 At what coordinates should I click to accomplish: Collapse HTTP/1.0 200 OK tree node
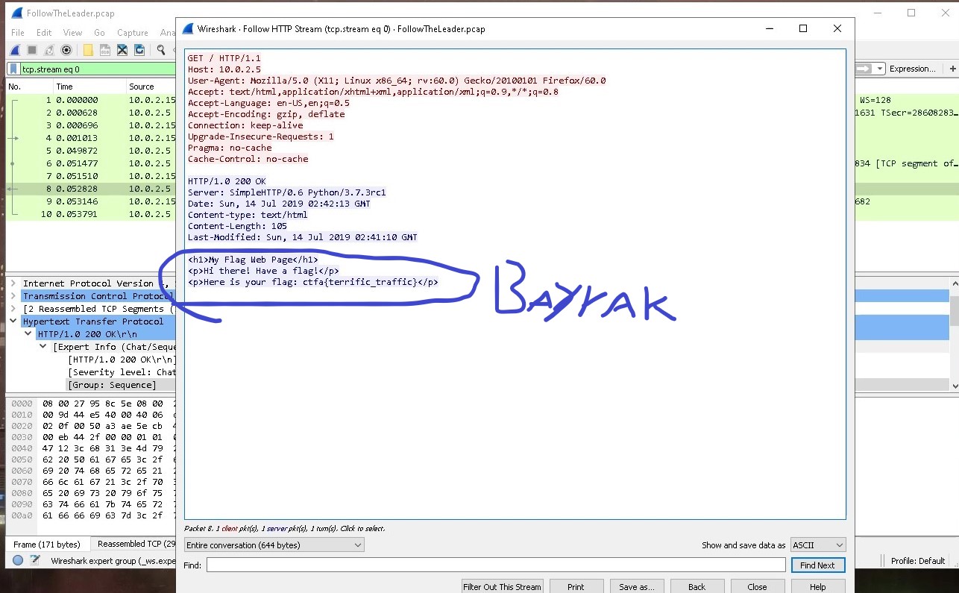pyautogui.click(x=28, y=334)
